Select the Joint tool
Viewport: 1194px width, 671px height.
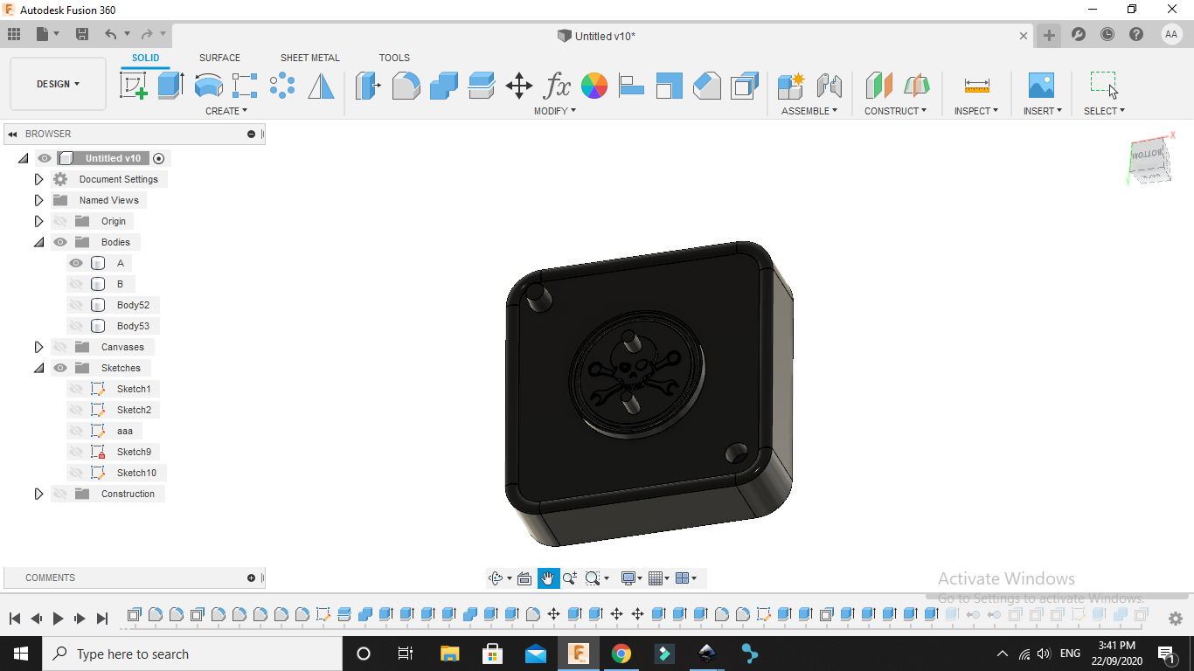pyautogui.click(x=829, y=86)
